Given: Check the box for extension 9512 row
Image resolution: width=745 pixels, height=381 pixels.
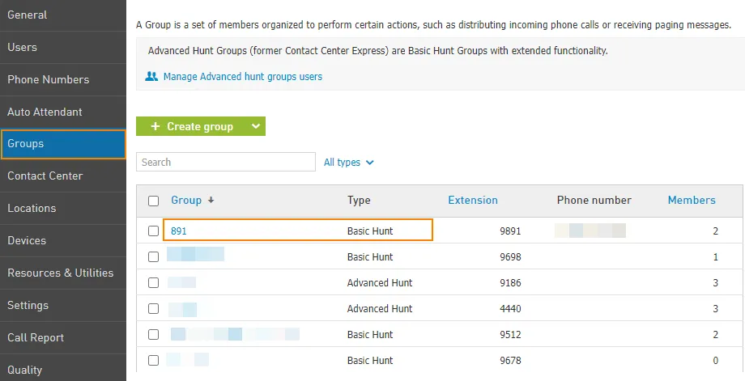Looking at the screenshot, I should click(x=153, y=335).
